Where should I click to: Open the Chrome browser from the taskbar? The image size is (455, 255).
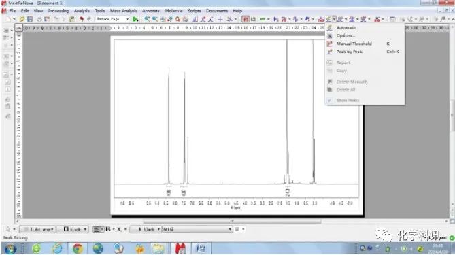tap(78, 249)
